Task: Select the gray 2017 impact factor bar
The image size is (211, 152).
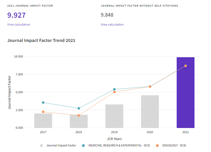Action: coord(43,121)
